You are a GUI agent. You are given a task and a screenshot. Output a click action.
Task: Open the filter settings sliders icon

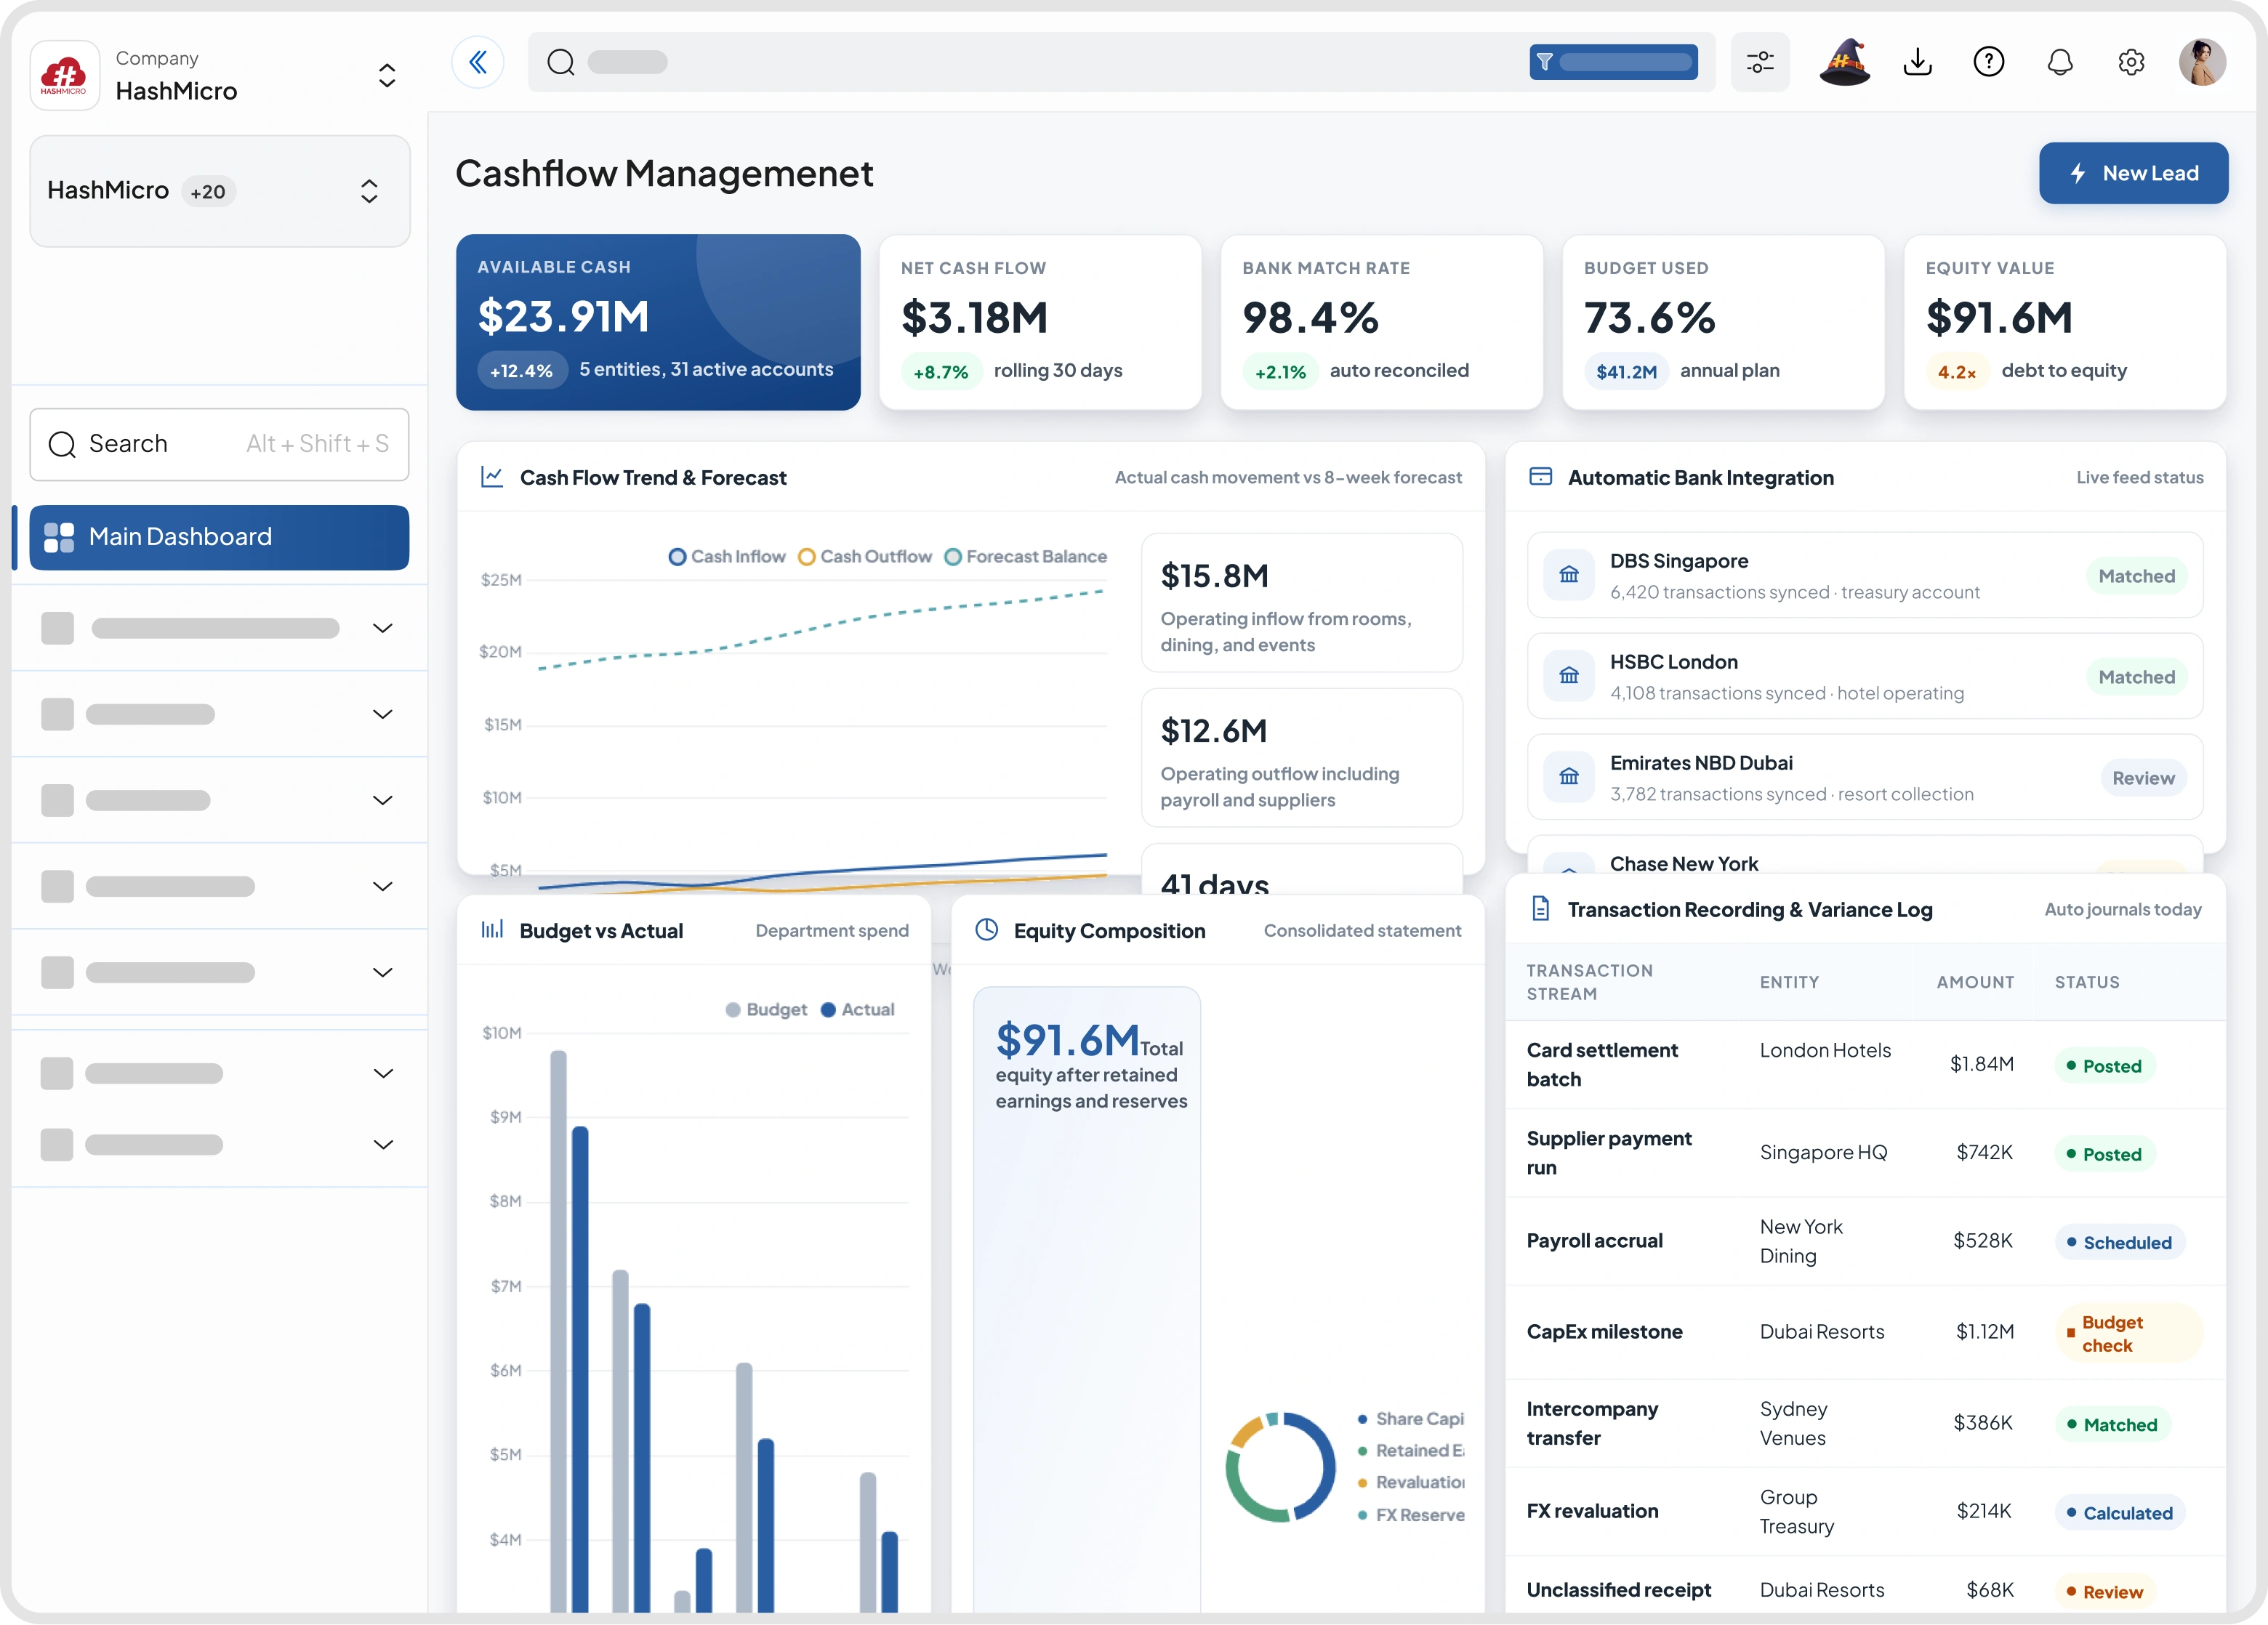1760,62
